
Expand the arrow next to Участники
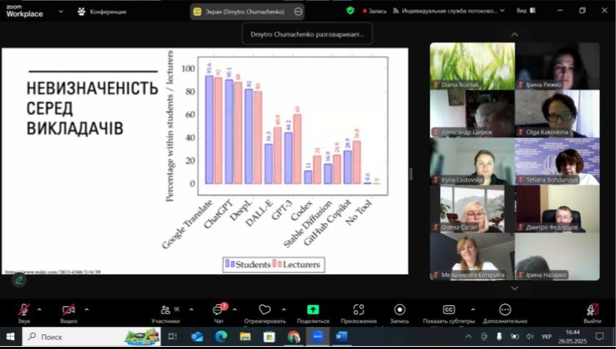190,309
